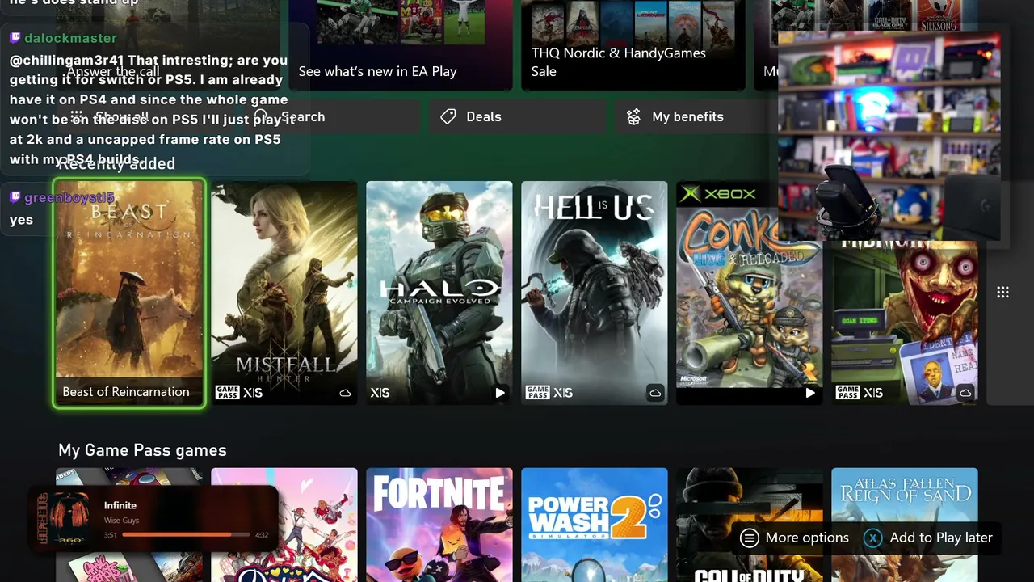Open the THQ Nordic & HandyGames Sale tile
The image size is (1034, 582).
[633, 45]
